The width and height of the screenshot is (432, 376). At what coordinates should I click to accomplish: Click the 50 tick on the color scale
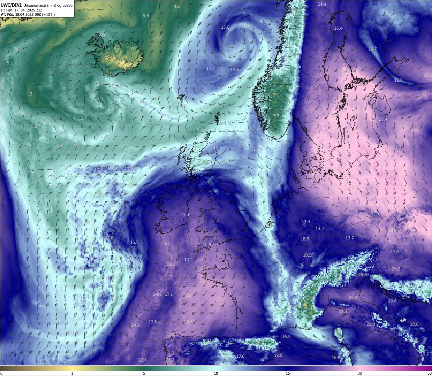click(429, 373)
